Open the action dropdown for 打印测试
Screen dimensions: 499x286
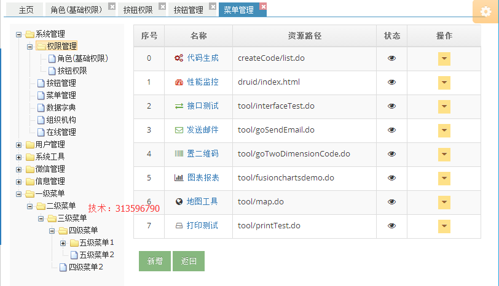point(444,226)
